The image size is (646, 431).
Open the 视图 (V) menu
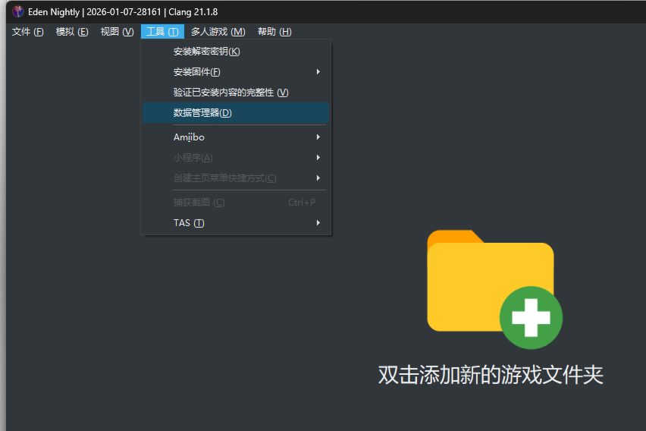pos(117,31)
